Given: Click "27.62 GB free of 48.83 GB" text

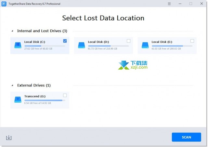Looking at the screenshot, I should [38, 49].
